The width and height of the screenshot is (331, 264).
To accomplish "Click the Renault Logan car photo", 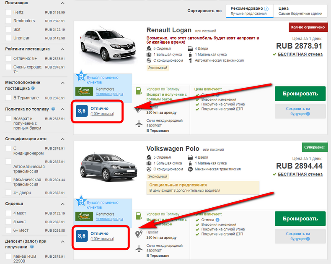I will pos(108,44).
